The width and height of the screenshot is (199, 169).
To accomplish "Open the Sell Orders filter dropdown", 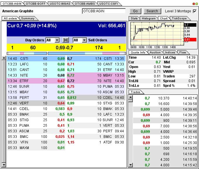I will 84,40.
